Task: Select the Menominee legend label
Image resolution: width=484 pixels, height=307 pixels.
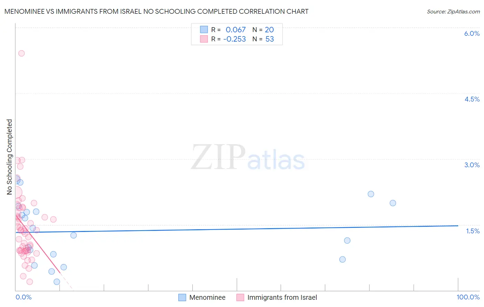Action: 207,297
